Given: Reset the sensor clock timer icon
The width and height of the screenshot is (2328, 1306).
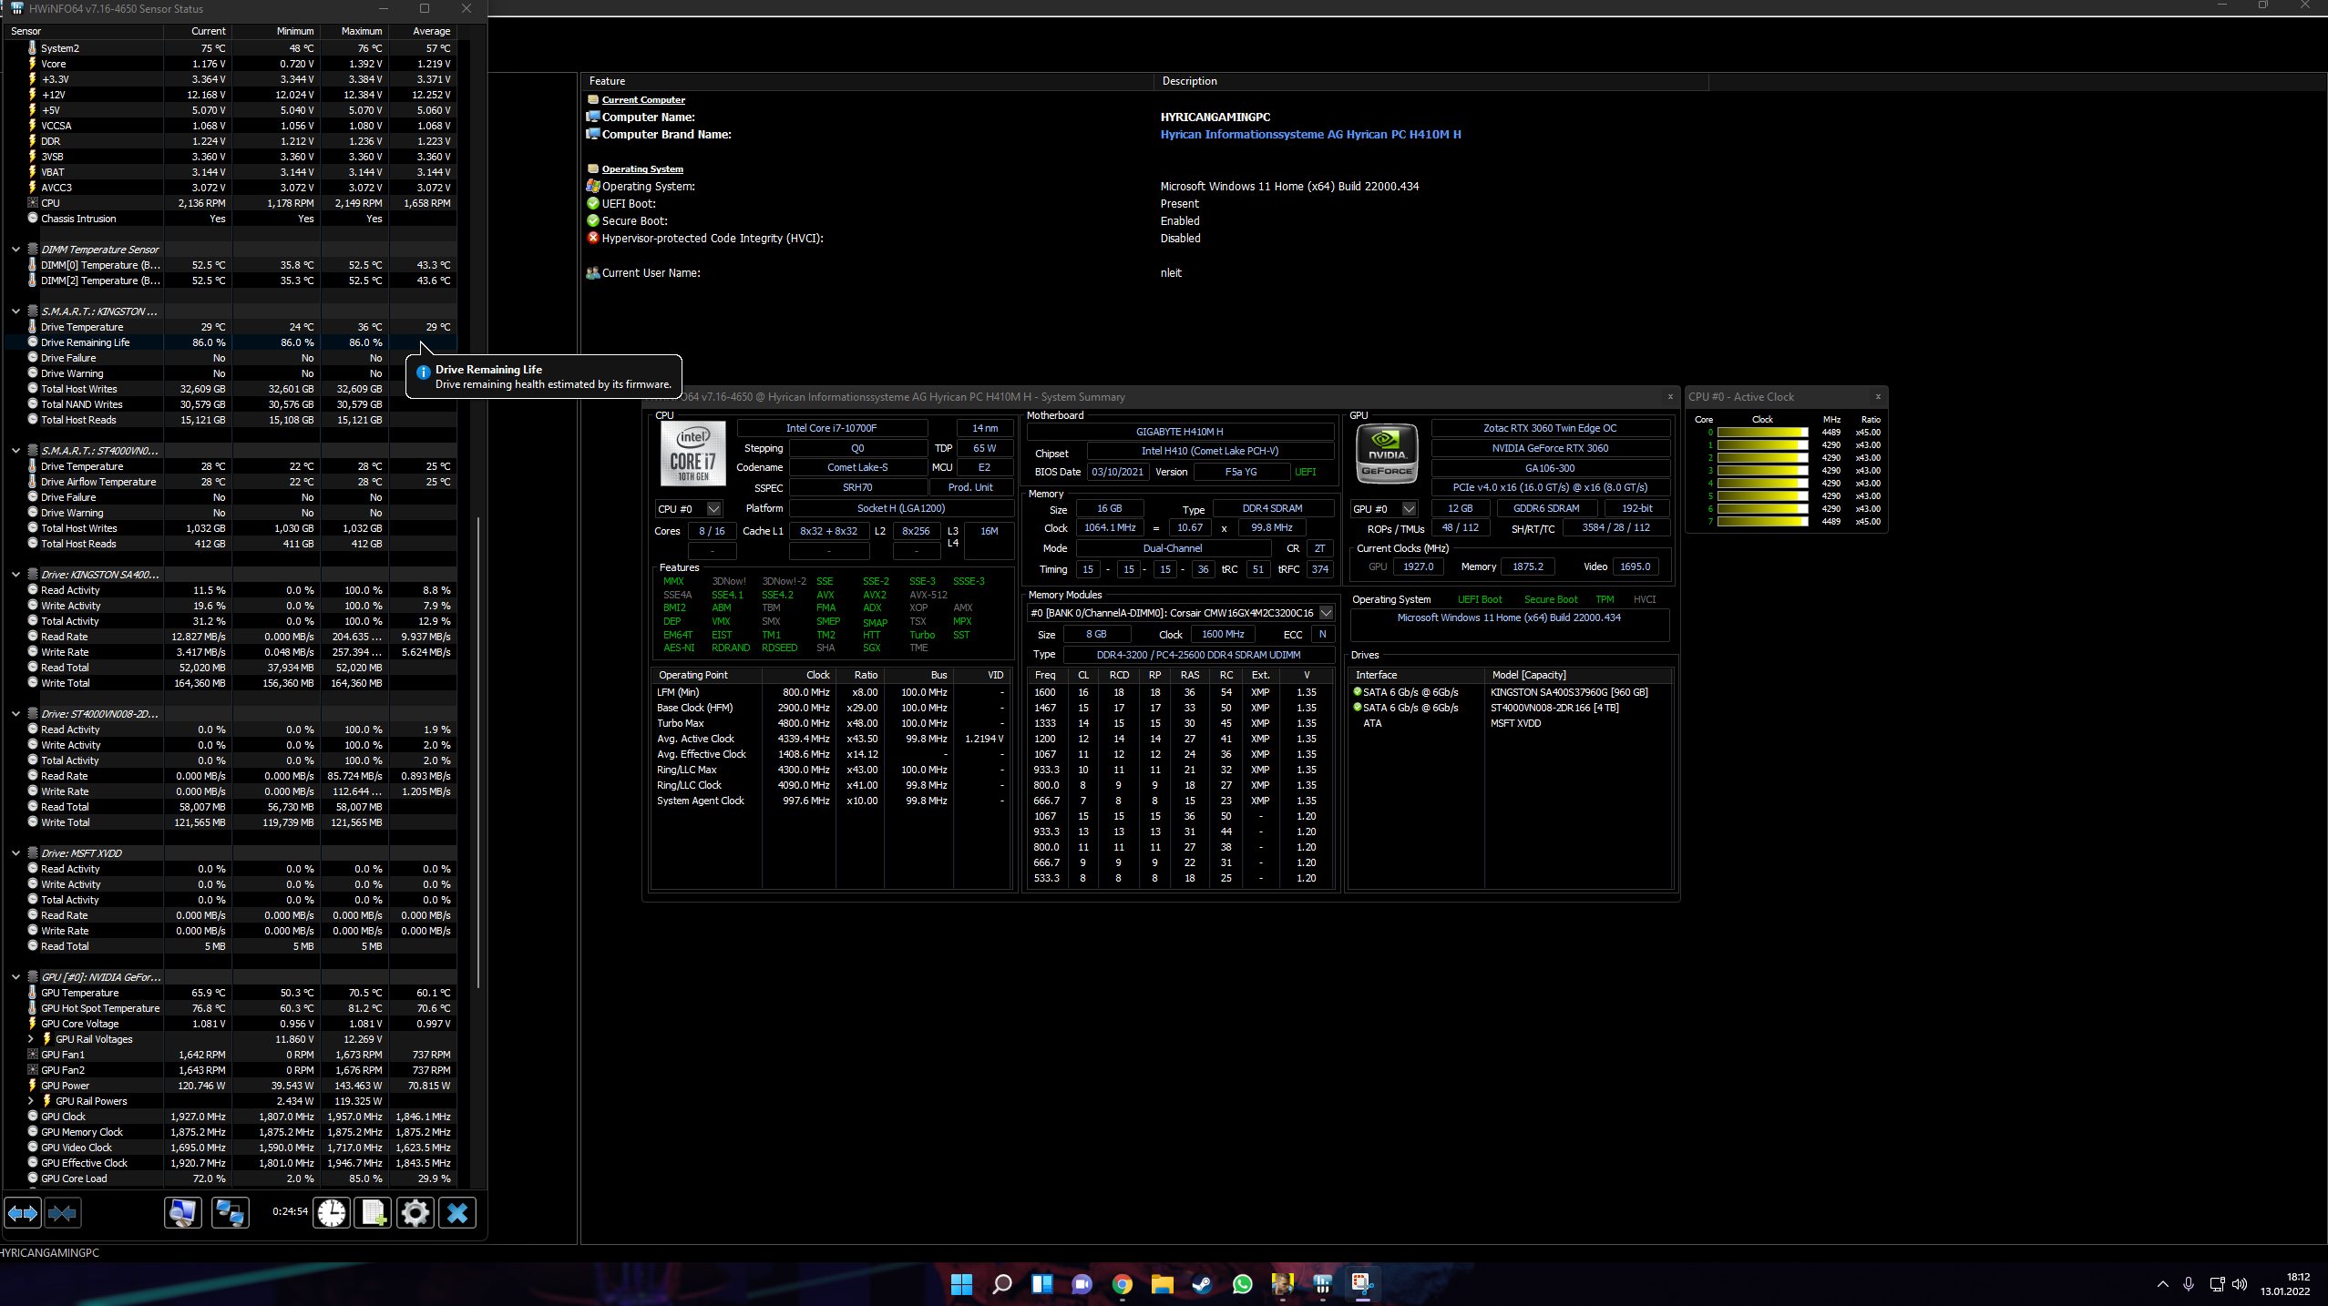Looking at the screenshot, I should 332,1213.
